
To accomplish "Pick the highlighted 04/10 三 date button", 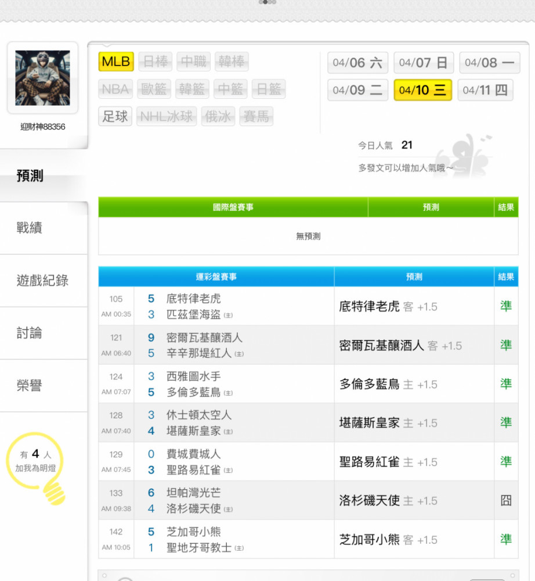I will [423, 90].
